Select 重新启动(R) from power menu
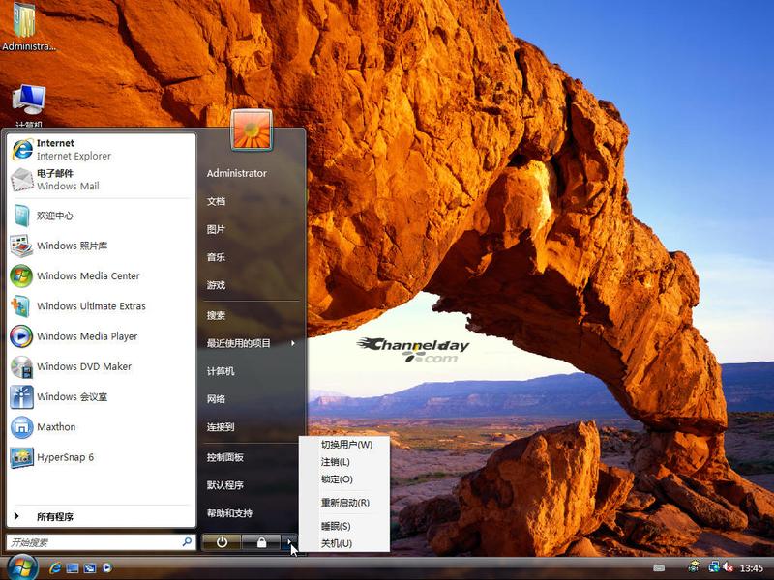The width and height of the screenshot is (774, 580). point(346,503)
